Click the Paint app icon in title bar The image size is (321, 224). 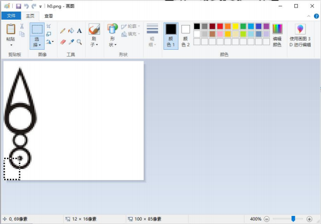[x=7, y=6]
